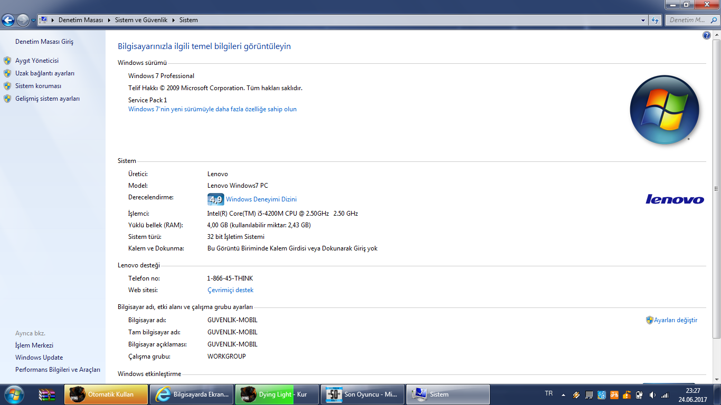
Task: Switch to Internet Explorer Bilgisayarda Ekran window
Action: tap(192, 394)
